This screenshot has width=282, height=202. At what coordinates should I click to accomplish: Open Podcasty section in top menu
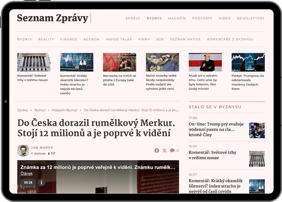(202, 18)
